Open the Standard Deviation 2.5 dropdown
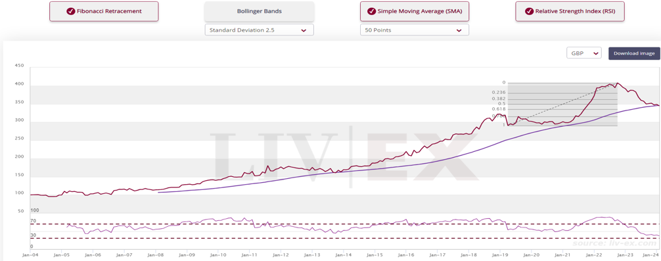Viewport: 661px width, 261px height. coord(260,30)
